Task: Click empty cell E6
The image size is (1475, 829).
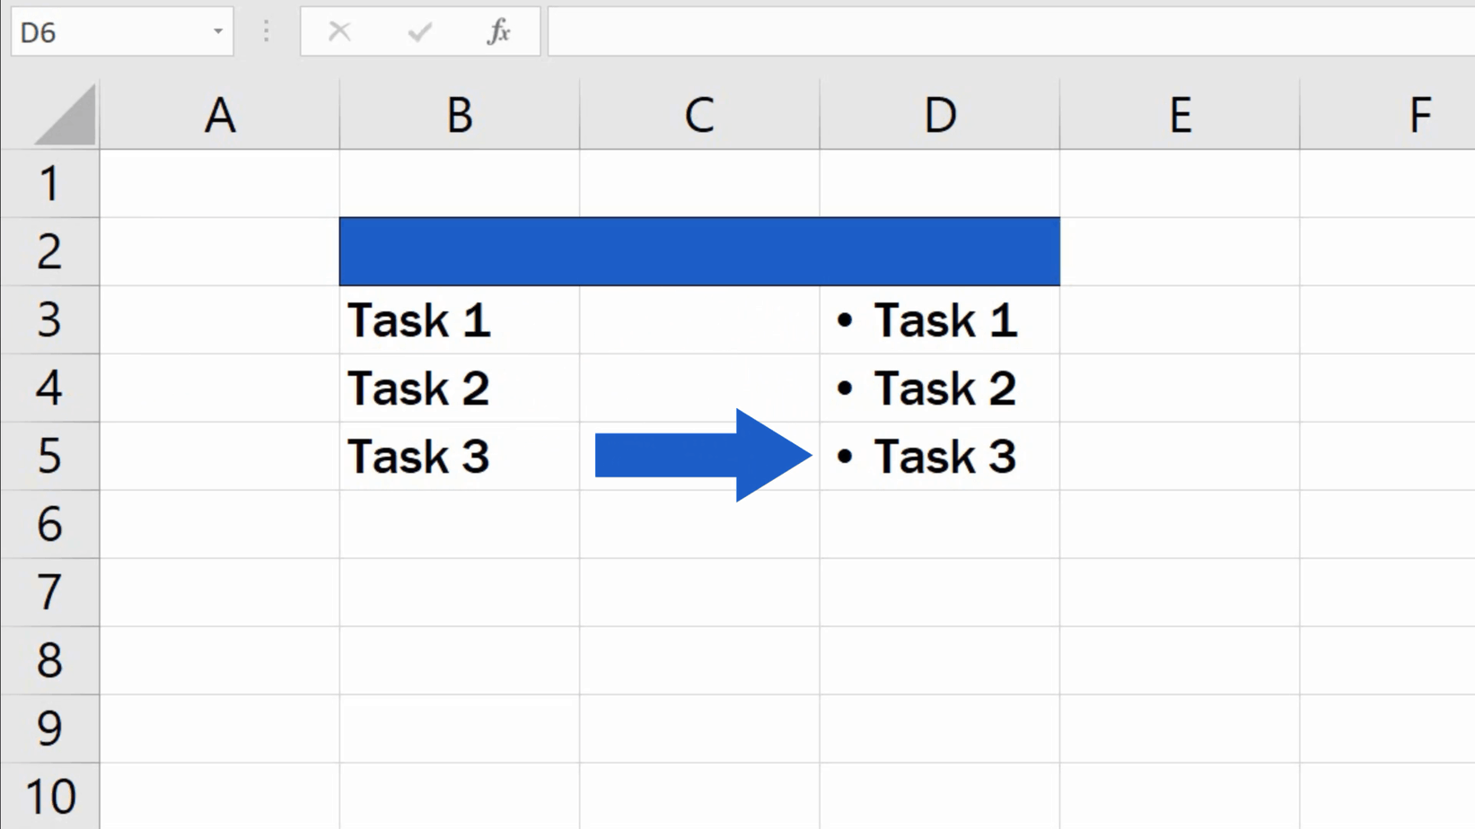Action: pos(1179,525)
